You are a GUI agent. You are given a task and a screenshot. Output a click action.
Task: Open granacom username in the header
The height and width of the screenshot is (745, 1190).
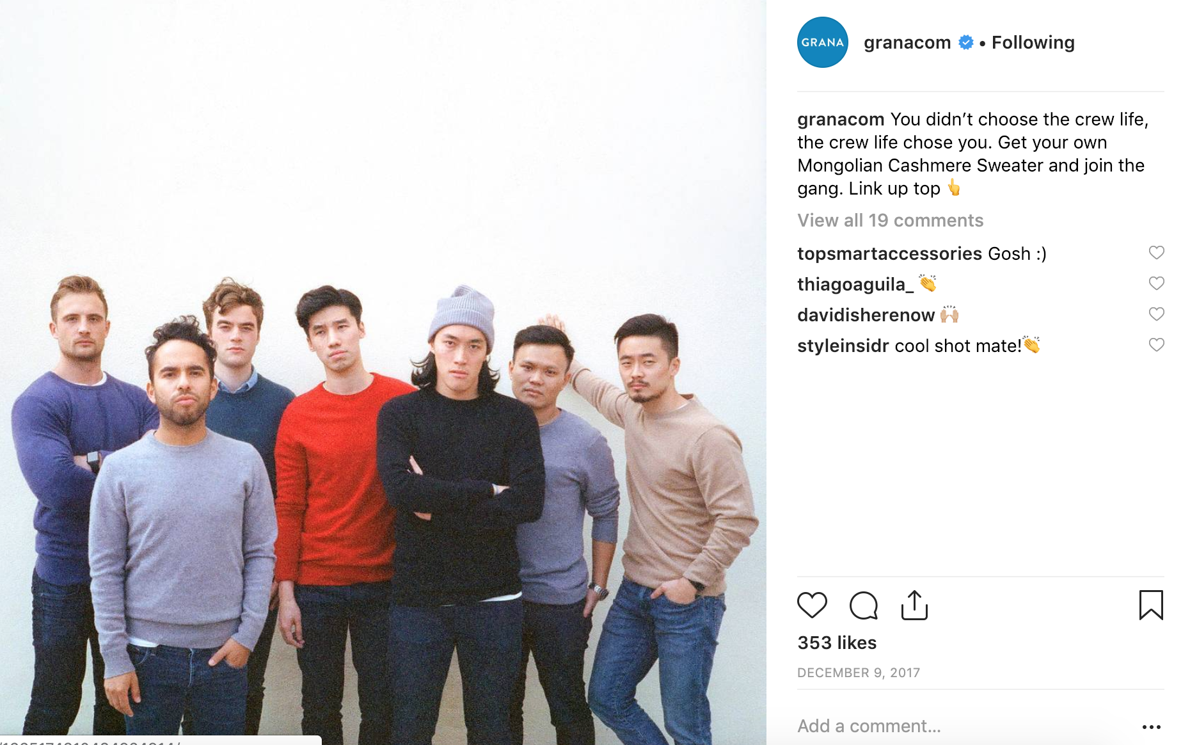coord(907,43)
